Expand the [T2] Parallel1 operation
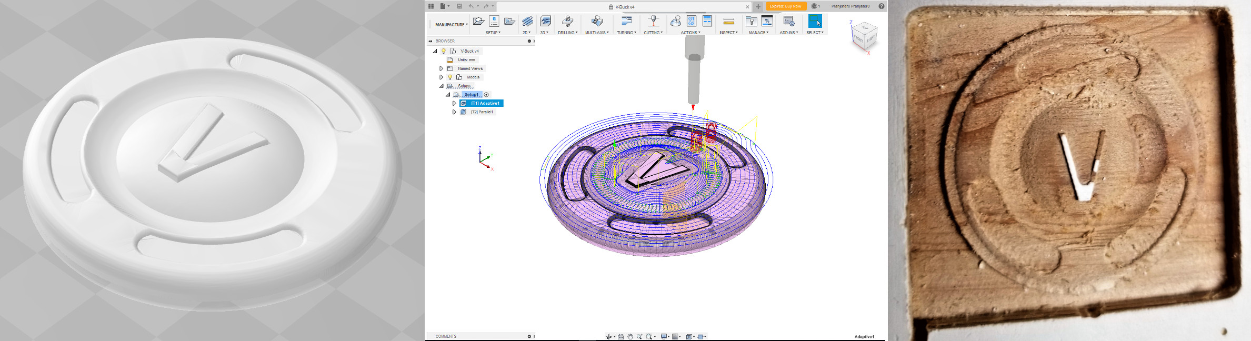Viewport: 1251px width, 341px height. 454,112
